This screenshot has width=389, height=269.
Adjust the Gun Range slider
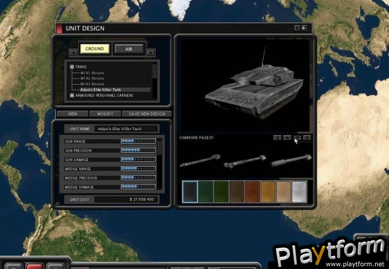coord(138,141)
